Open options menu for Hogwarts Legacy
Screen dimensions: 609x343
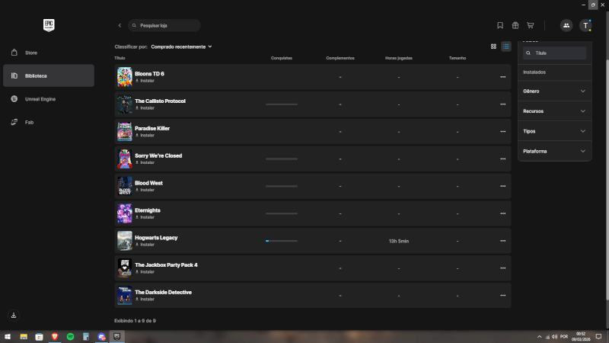coord(502,241)
